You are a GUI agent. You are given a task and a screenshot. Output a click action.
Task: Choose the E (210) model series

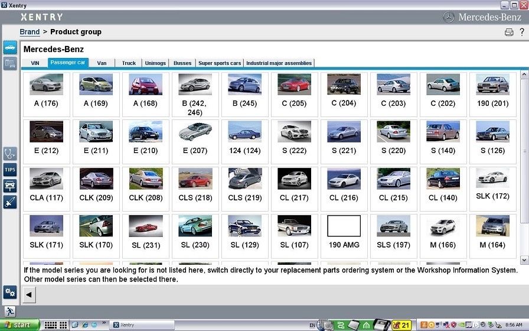point(145,141)
